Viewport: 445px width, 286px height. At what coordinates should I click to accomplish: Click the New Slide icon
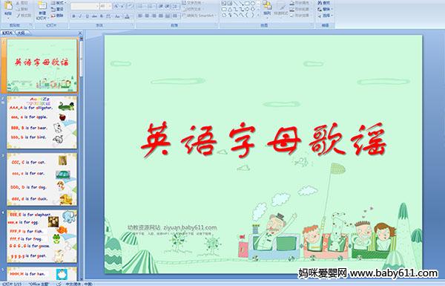(x=42, y=6)
